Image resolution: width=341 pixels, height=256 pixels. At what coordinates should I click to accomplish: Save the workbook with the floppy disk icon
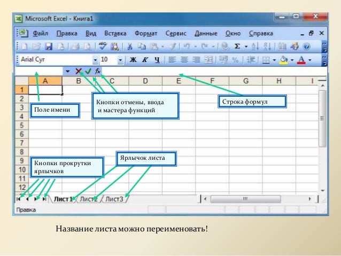(x=49, y=46)
